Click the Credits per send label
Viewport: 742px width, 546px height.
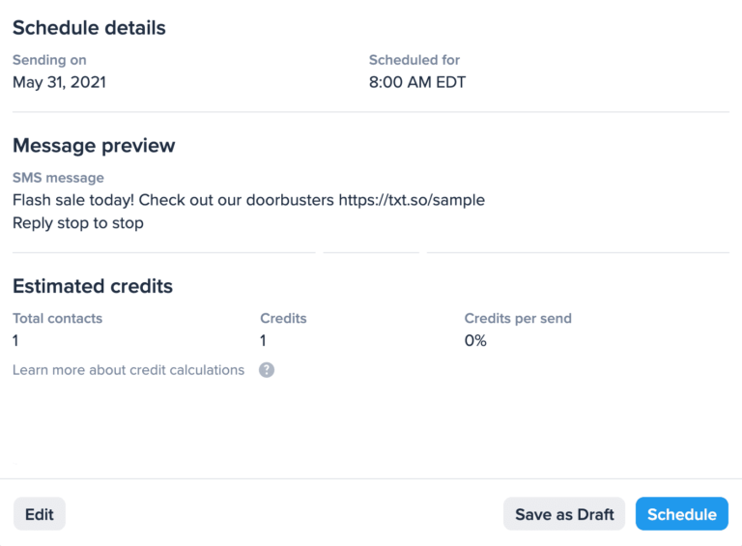coord(518,318)
